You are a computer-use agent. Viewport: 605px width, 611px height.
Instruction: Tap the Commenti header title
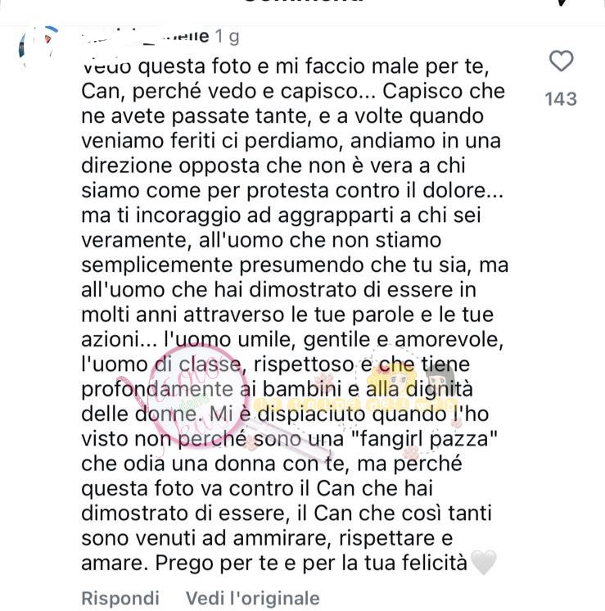click(305, 2)
